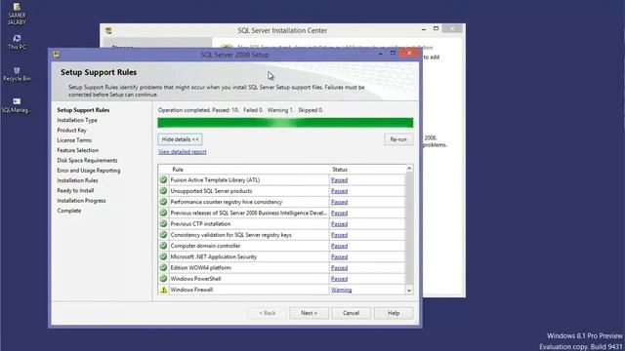
Task: Maximize the SQL Server Installation Center window
Action: [x=437, y=28]
